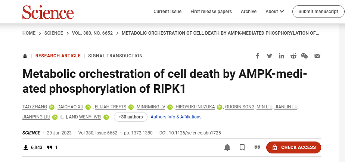Share article on Reddit
This screenshot has height=162, width=345.
tap(293, 56)
